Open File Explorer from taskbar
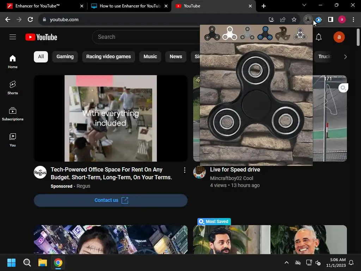Screen dimensions: 361x271 tap(43, 263)
